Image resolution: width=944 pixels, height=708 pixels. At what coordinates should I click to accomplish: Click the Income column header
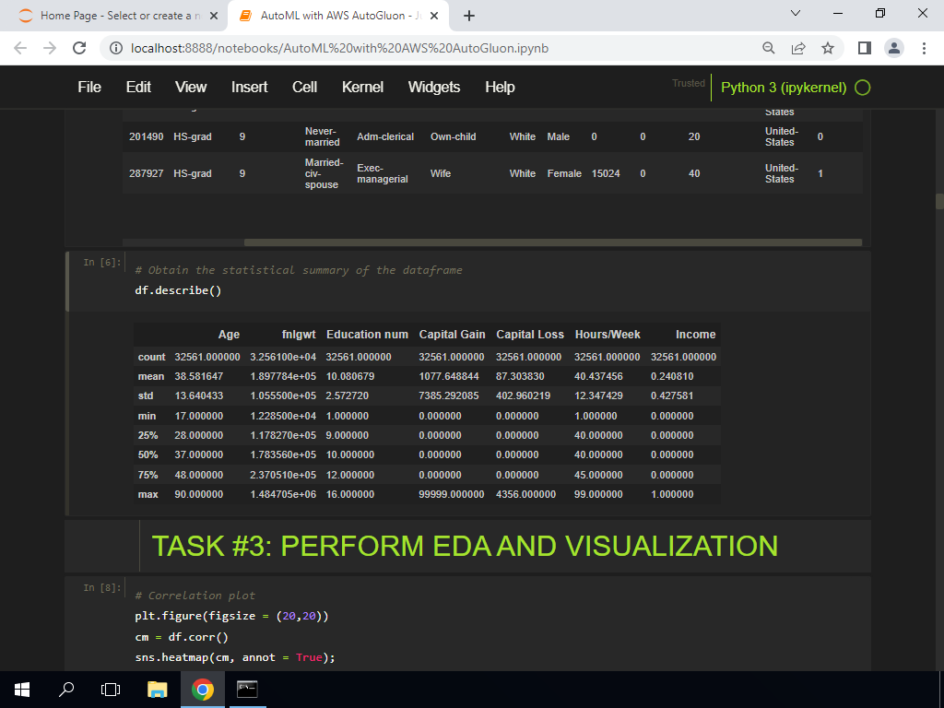(x=695, y=335)
